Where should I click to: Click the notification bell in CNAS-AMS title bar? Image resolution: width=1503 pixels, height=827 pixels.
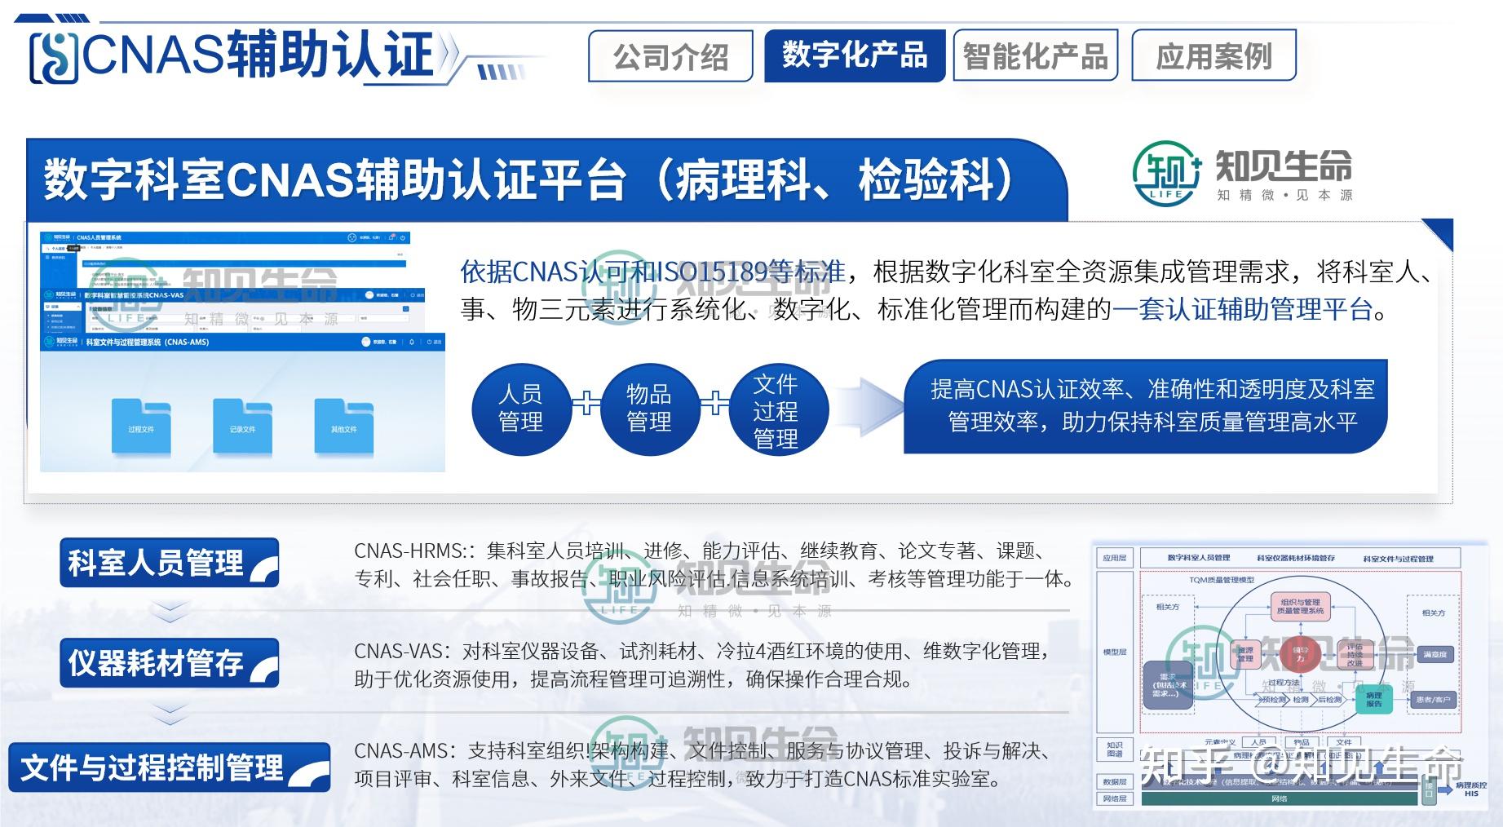pyautogui.click(x=411, y=343)
